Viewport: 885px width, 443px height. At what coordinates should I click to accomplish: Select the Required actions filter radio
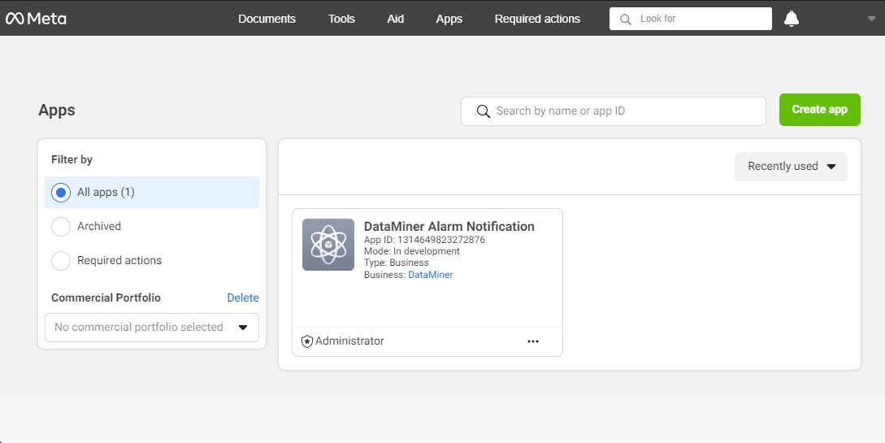click(61, 261)
